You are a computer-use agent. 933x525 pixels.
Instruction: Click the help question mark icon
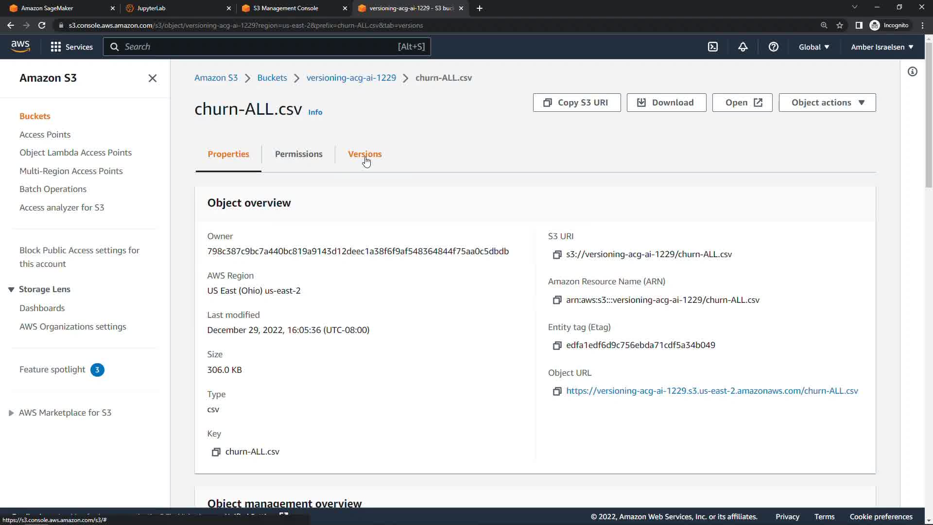pos(773,47)
